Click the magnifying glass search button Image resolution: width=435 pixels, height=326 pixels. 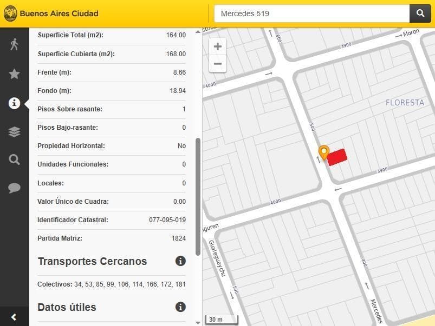point(420,14)
